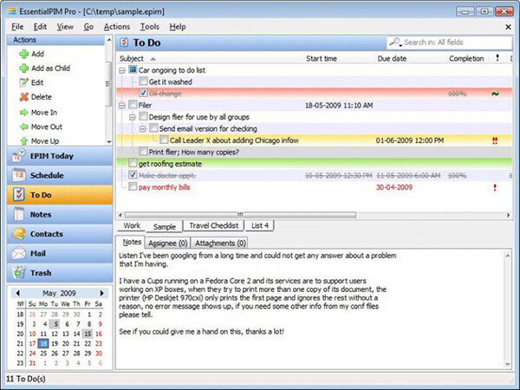This screenshot has height=390, width=520.
Task: Click the red X Delete icon
Action: [x=23, y=97]
